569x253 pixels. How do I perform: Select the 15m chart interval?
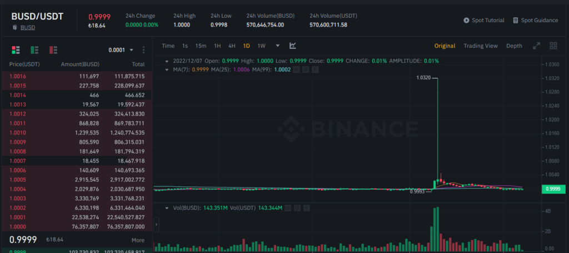(x=201, y=46)
